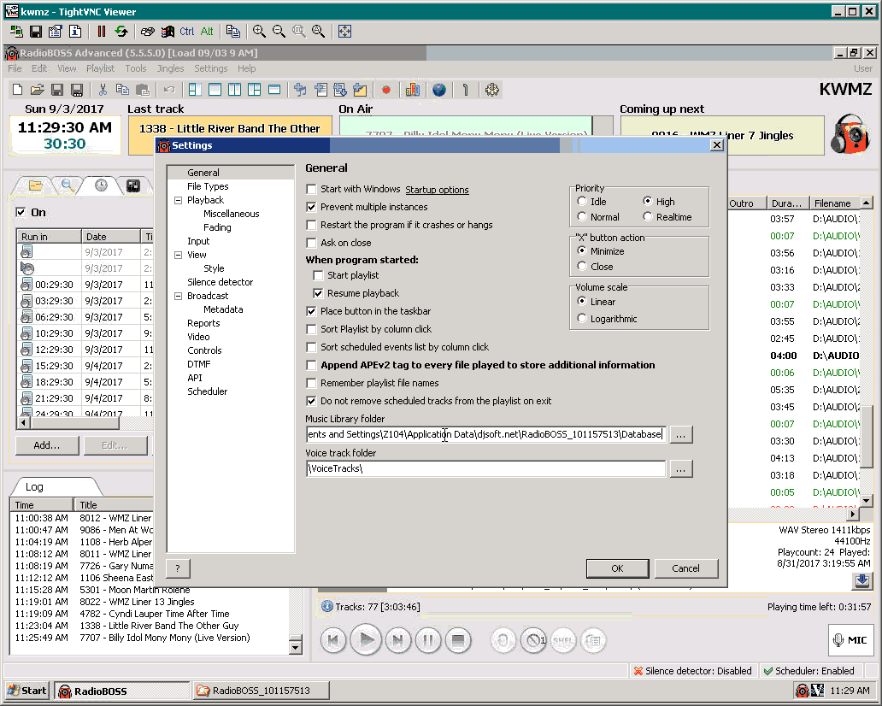Collapse the Broadcast tree node
This screenshot has width=882, height=706.
pyautogui.click(x=179, y=296)
